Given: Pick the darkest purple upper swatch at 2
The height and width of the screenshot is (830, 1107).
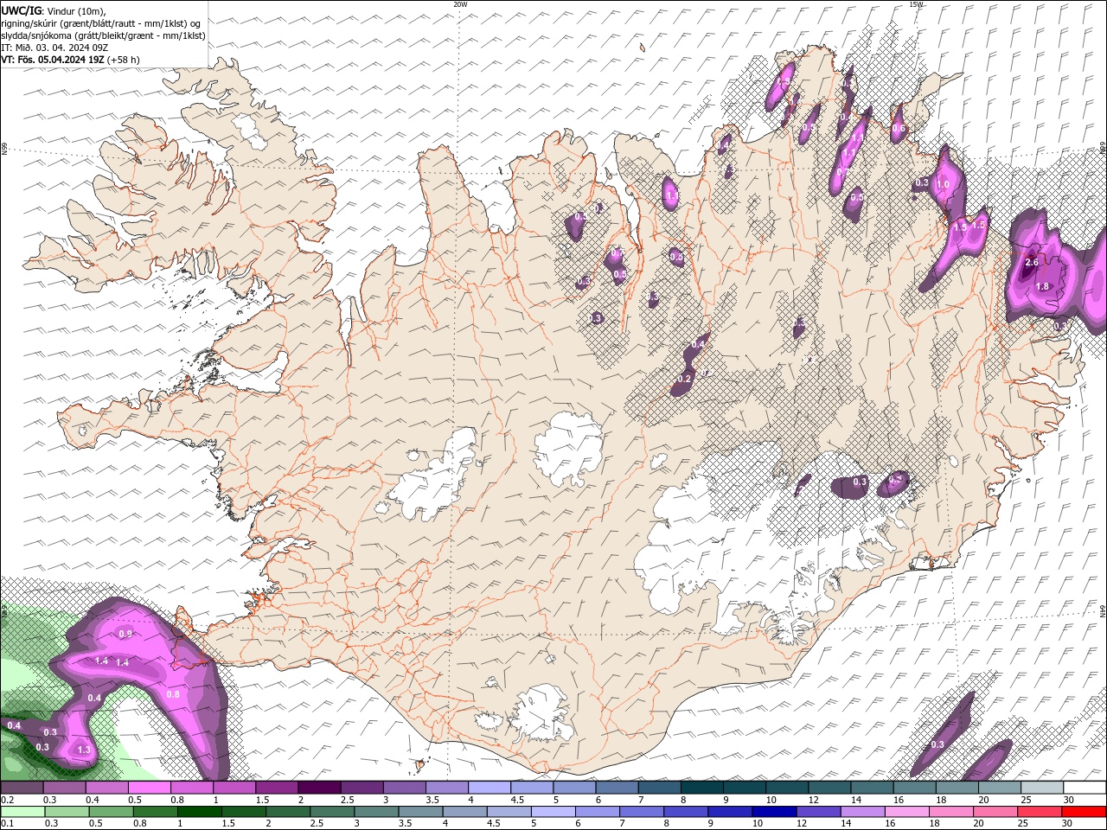Looking at the screenshot, I should pyautogui.click(x=319, y=788).
